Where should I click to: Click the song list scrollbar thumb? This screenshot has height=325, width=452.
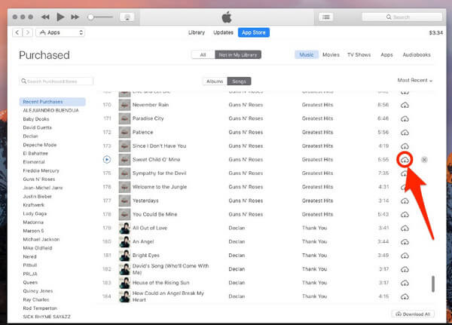[433, 284]
